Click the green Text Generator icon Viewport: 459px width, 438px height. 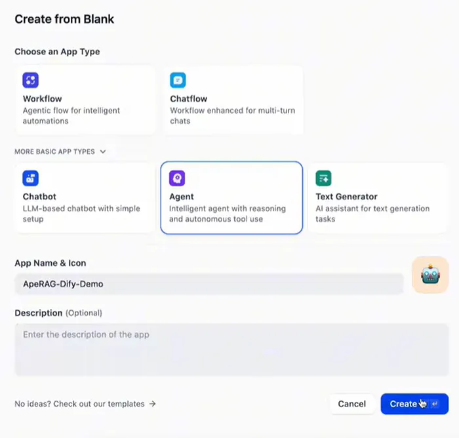[323, 178]
